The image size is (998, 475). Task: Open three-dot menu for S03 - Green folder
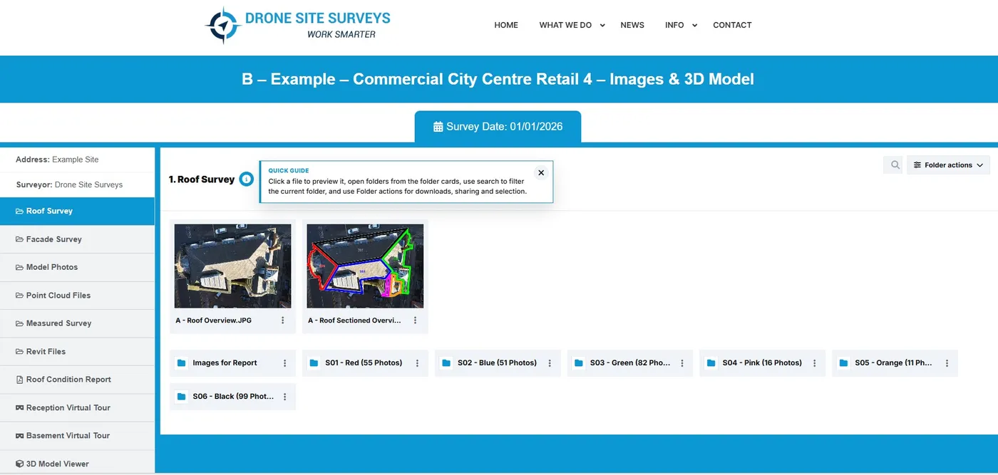[682, 363]
